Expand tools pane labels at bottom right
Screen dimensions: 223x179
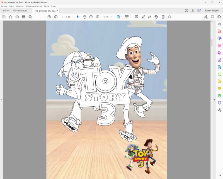click(219, 176)
